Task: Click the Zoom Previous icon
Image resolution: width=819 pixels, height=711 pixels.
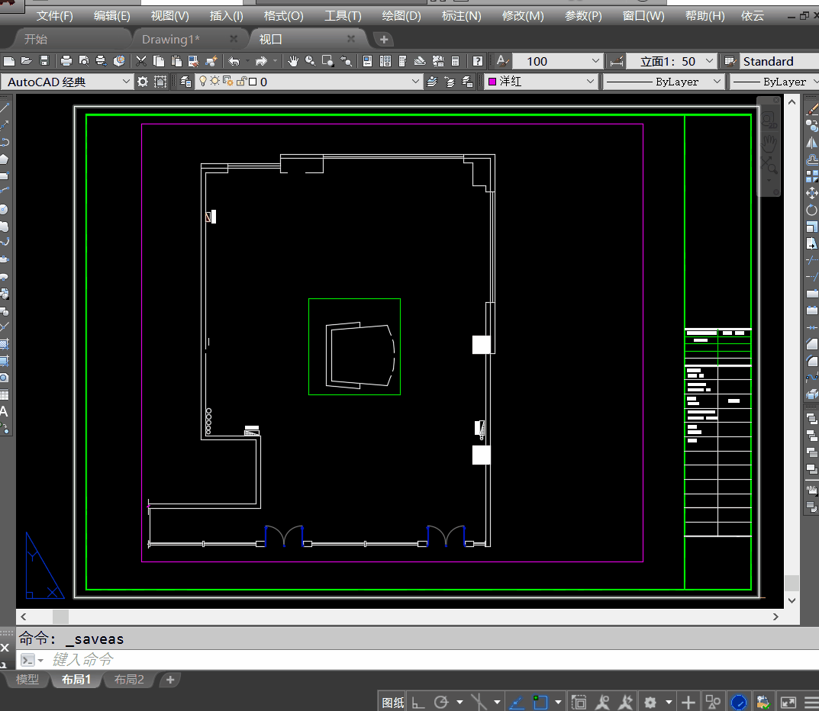Action: coord(346,61)
